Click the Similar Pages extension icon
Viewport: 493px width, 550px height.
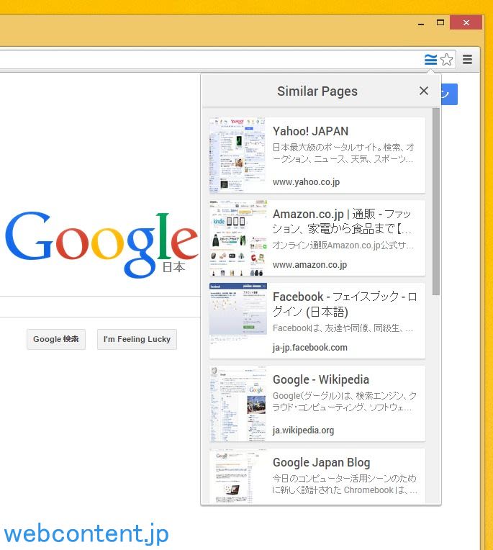pos(430,60)
